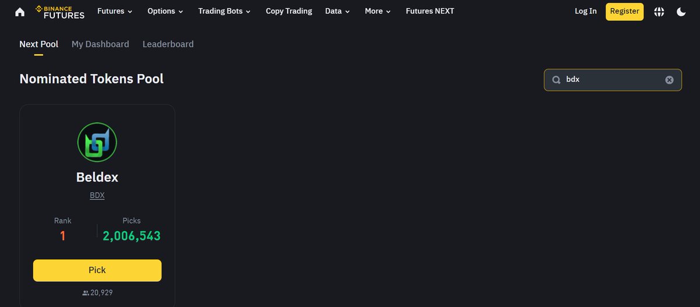Switch to the Leaderboard tab
Viewport: 700px width, 307px height.
(x=168, y=44)
